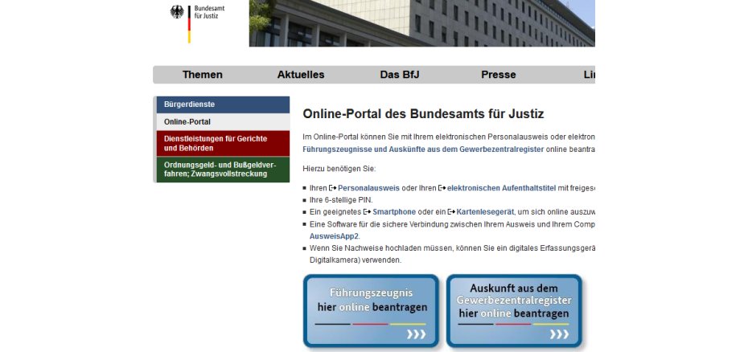This screenshot has width=740, height=352.
Task: Open the AusweisApp2 link
Action: coord(334,236)
